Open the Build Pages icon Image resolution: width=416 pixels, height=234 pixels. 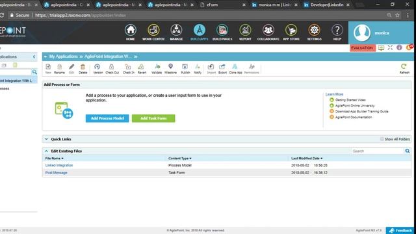coord(222,31)
